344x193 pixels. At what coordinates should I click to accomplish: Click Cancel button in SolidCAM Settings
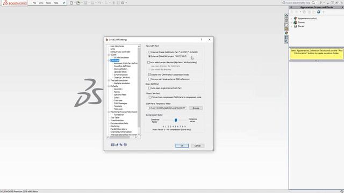click(197, 146)
